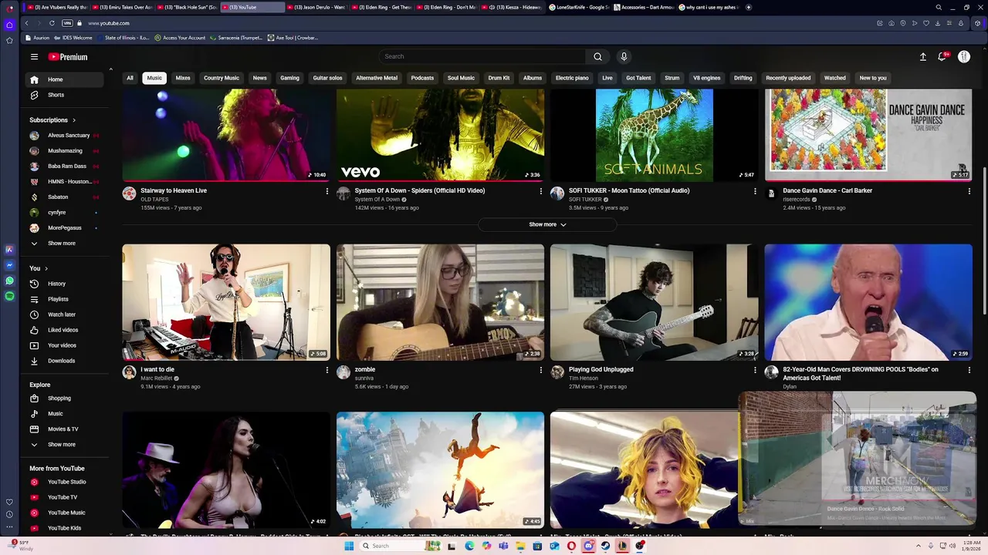The width and height of the screenshot is (988, 555).
Task: Play the SOFI TUKKER Moon Tattoo thumbnail
Action: point(655,135)
